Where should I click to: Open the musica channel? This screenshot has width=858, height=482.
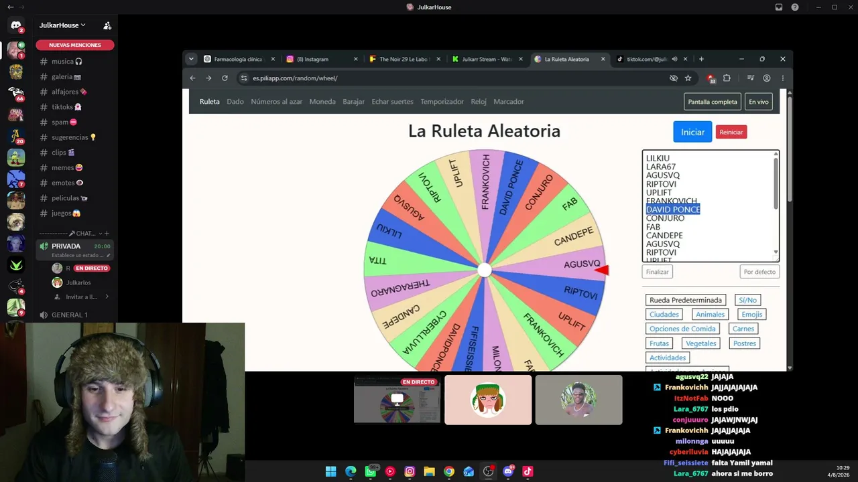pyautogui.click(x=75, y=62)
